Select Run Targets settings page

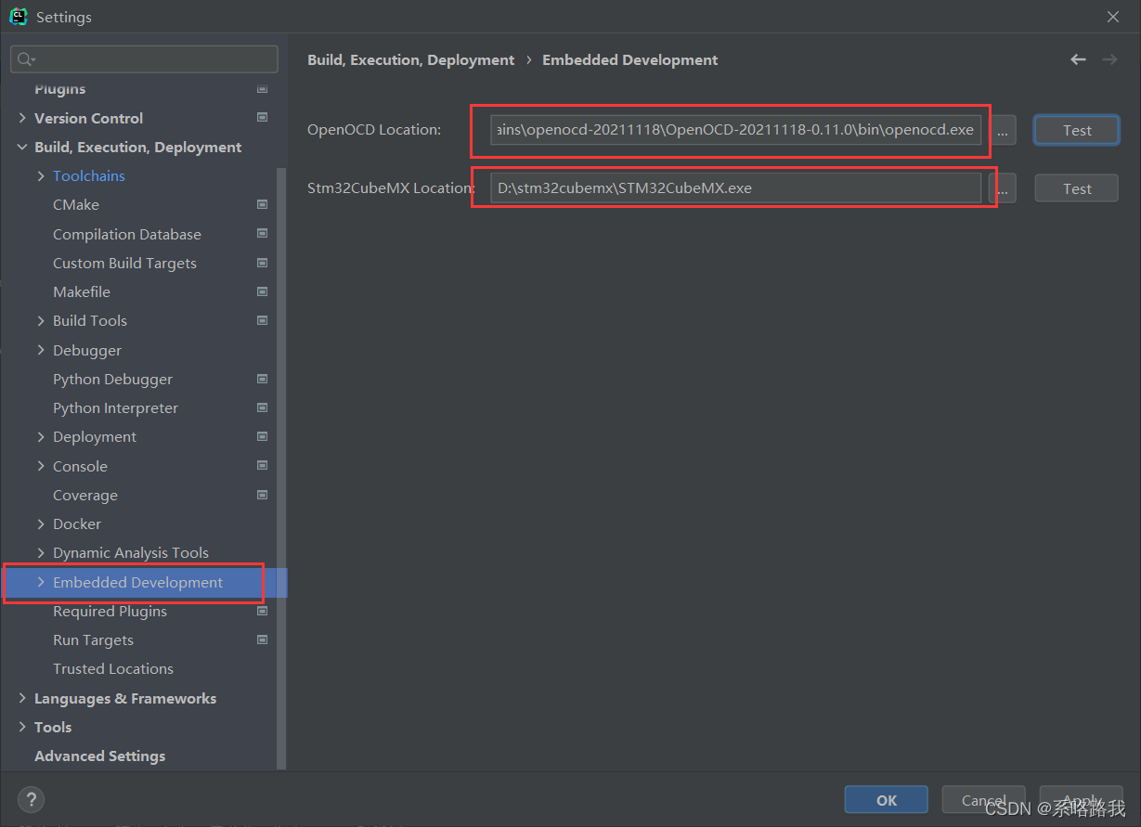[x=93, y=640]
